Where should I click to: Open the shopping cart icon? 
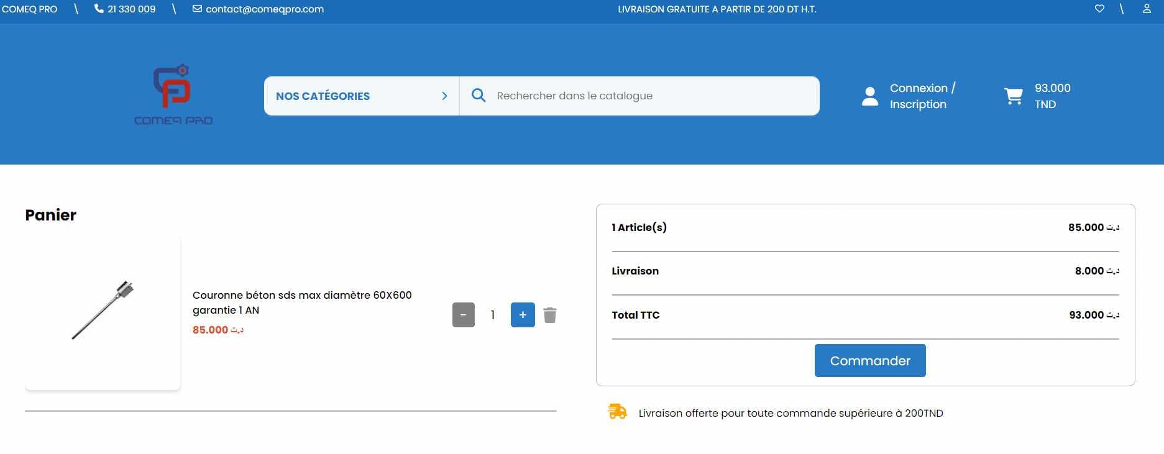1014,96
